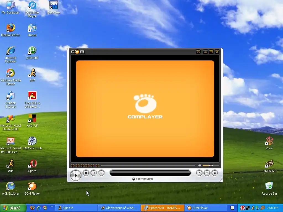
Task: Switch GOM Player to full screen mode
Action: (x=198, y=52)
